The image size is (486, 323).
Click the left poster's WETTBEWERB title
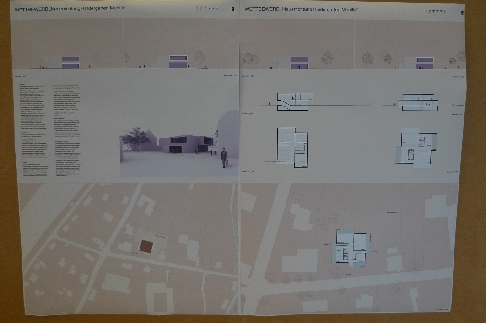[x=70, y=9]
